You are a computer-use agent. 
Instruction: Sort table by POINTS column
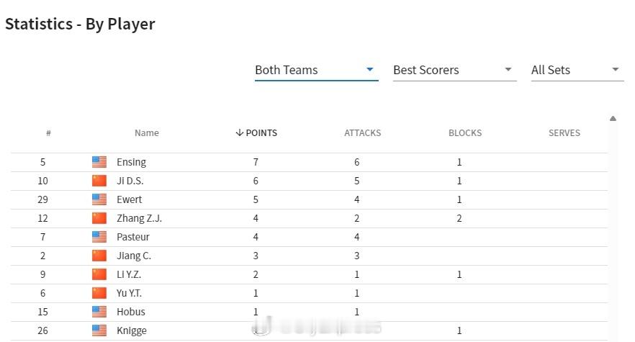(x=256, y=133)
